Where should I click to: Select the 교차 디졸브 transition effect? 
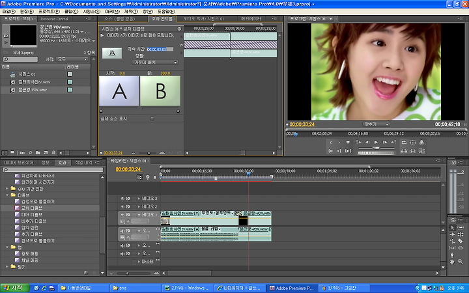tap(32, 208)
